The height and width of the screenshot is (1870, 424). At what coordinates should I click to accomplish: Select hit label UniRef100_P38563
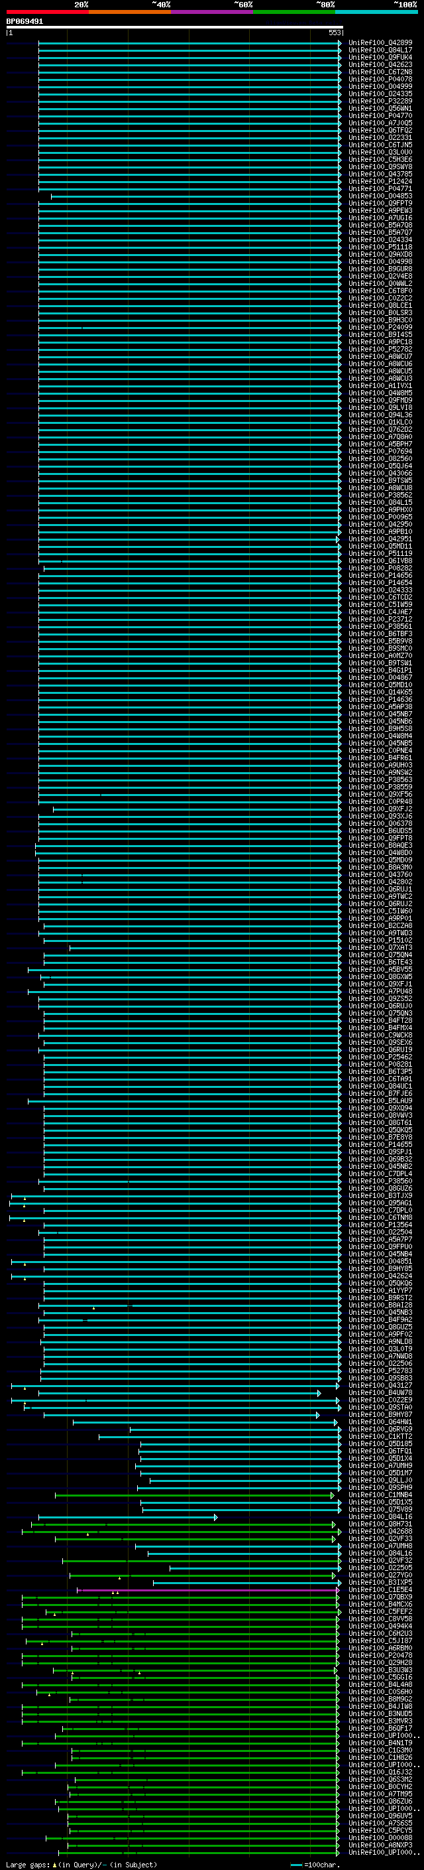click(x=380, y=779)
